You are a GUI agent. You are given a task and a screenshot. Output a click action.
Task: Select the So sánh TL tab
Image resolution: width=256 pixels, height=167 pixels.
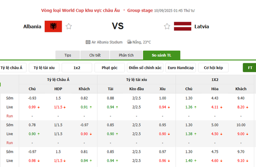(161, 55)
